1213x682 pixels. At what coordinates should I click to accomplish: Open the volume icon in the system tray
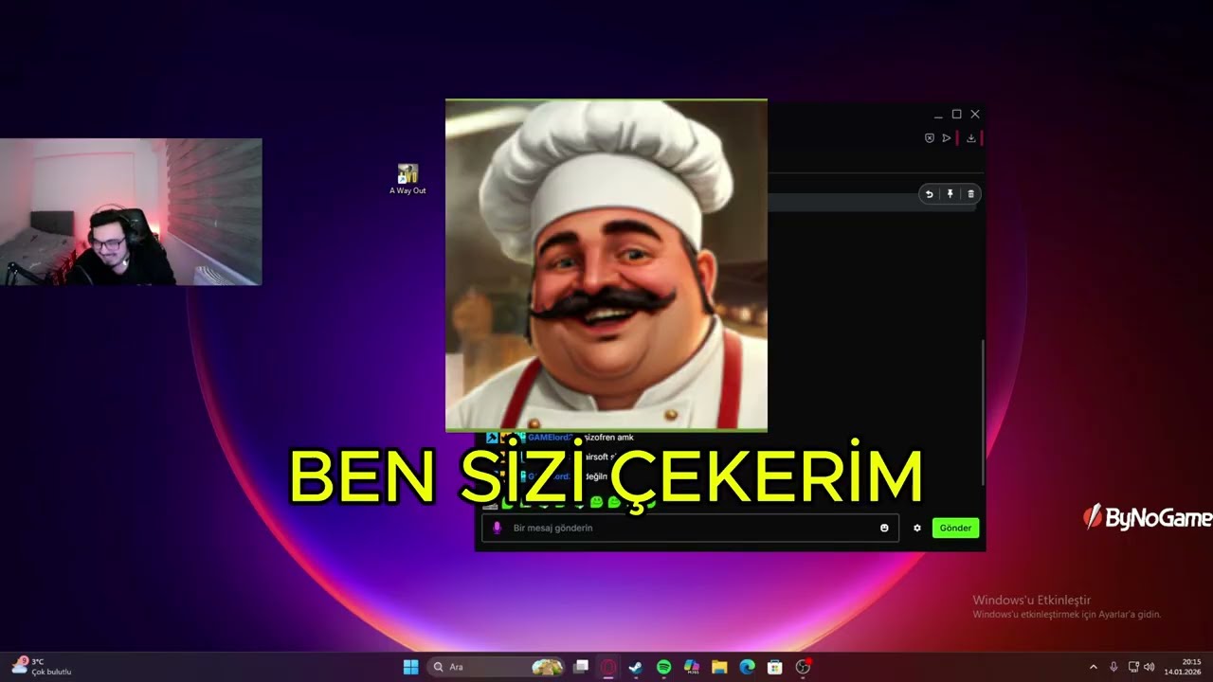tap(1150, 667)
